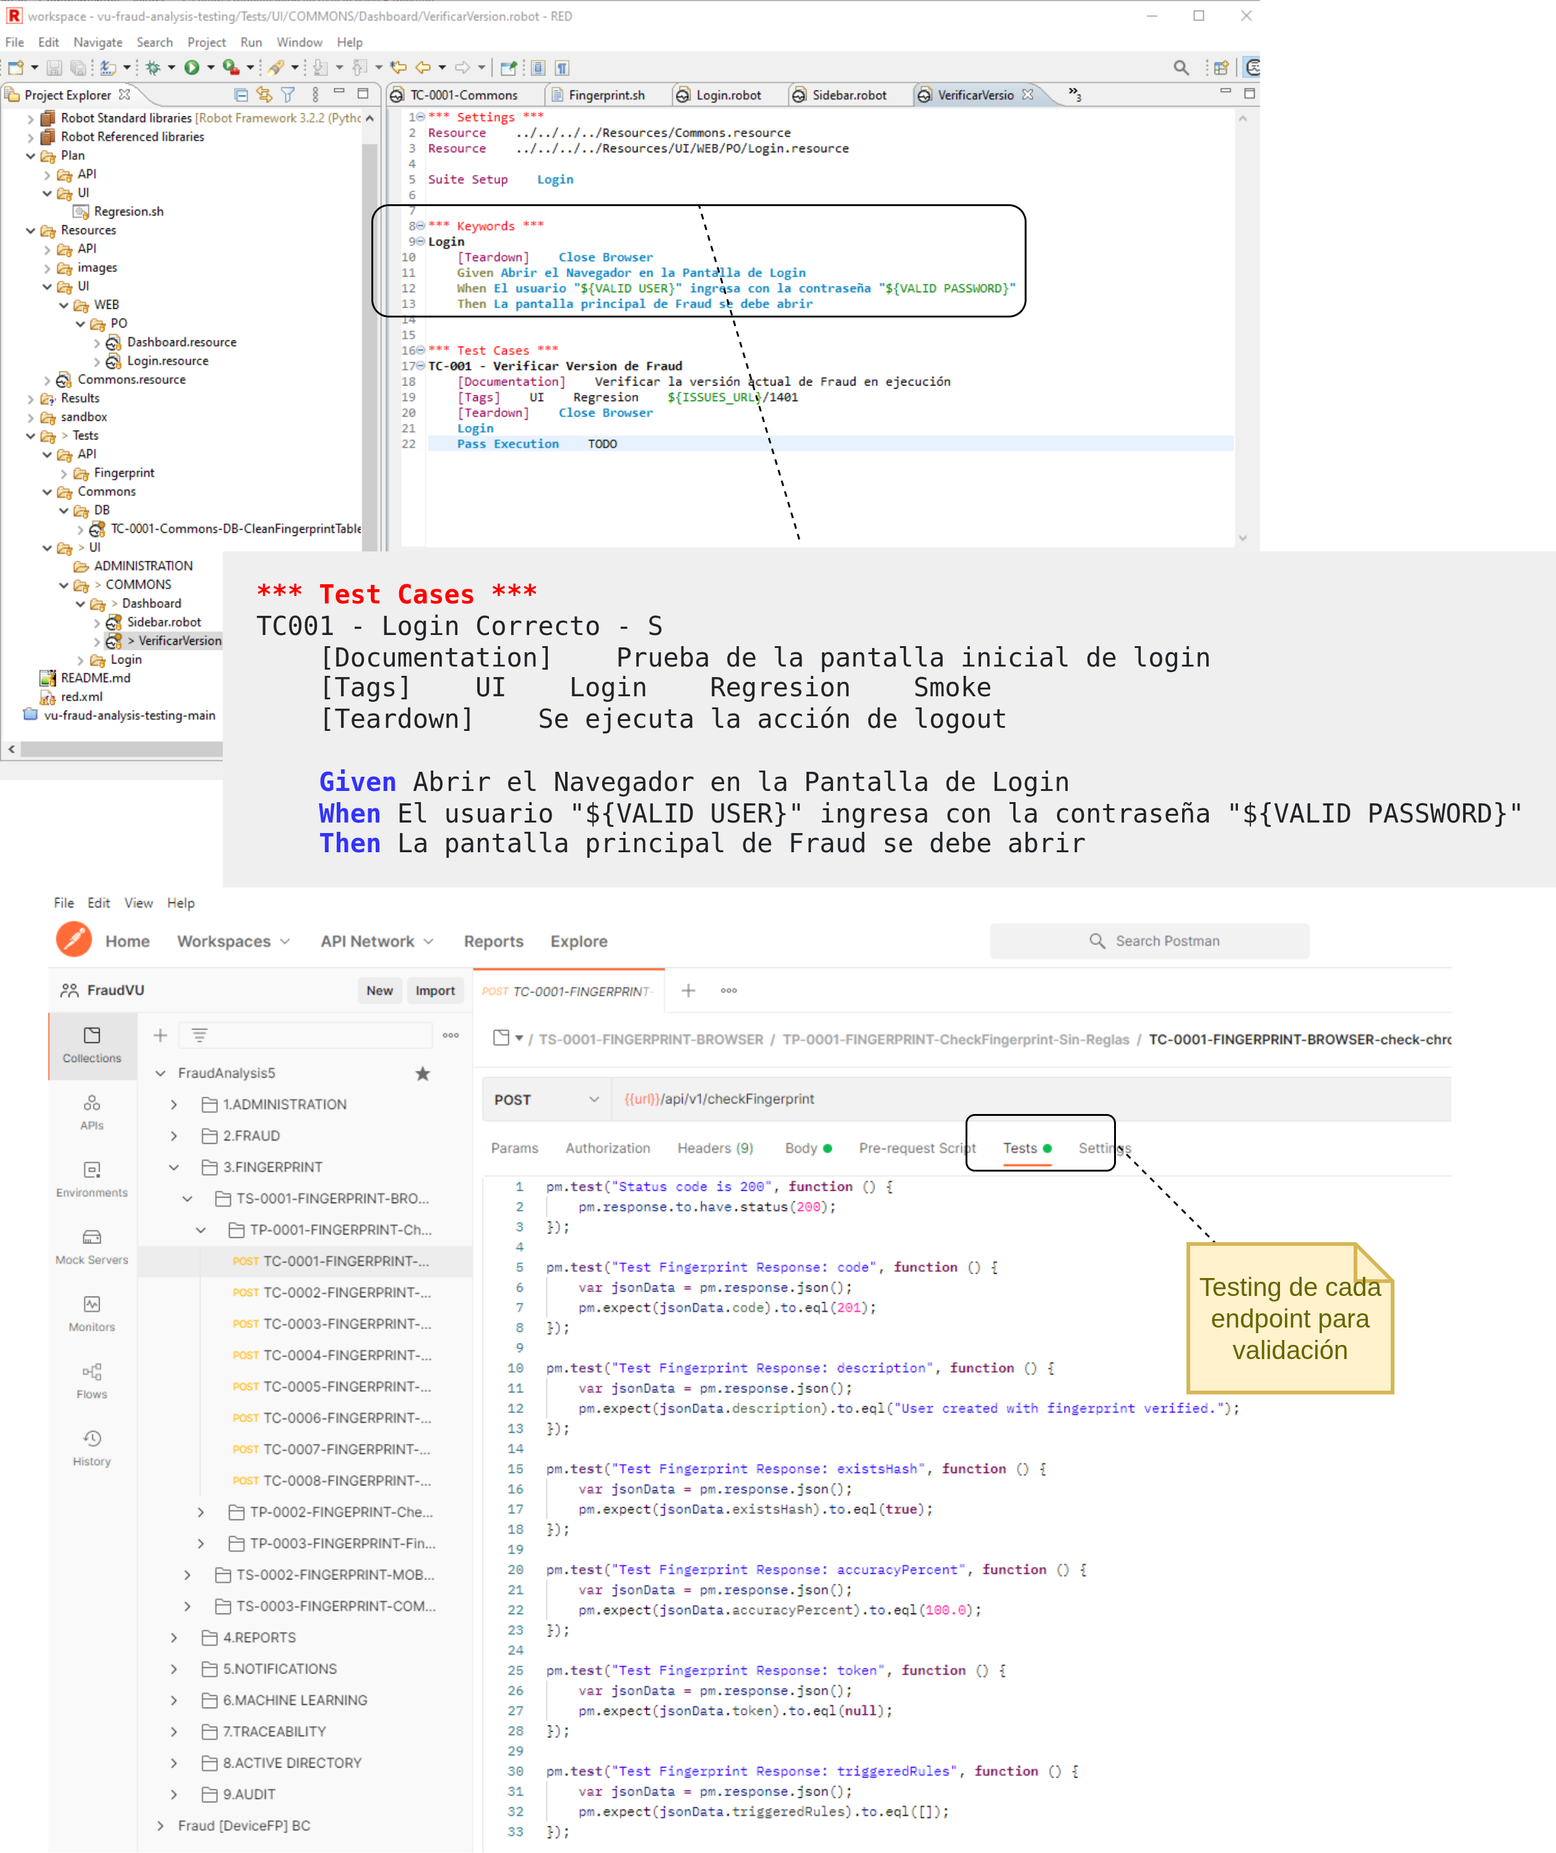Open the Navigate menu
Image resolution: width=1556 pixels, height=1853 pixels.
tap(97, 42)
